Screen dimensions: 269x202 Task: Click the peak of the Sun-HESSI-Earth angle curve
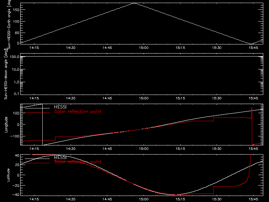point(135,3)
